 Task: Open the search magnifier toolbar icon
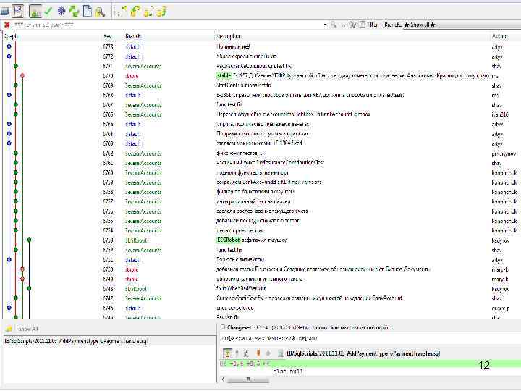(x=100, y=12)
